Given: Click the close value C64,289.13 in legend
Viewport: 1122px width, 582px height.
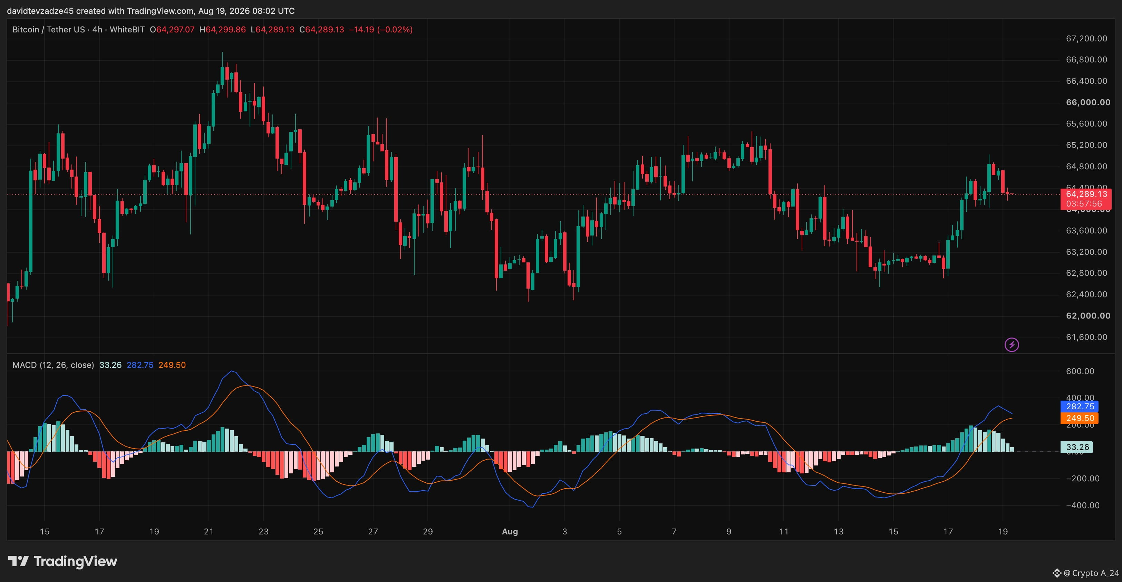Looking at the screenshot, I should (322, 30).
